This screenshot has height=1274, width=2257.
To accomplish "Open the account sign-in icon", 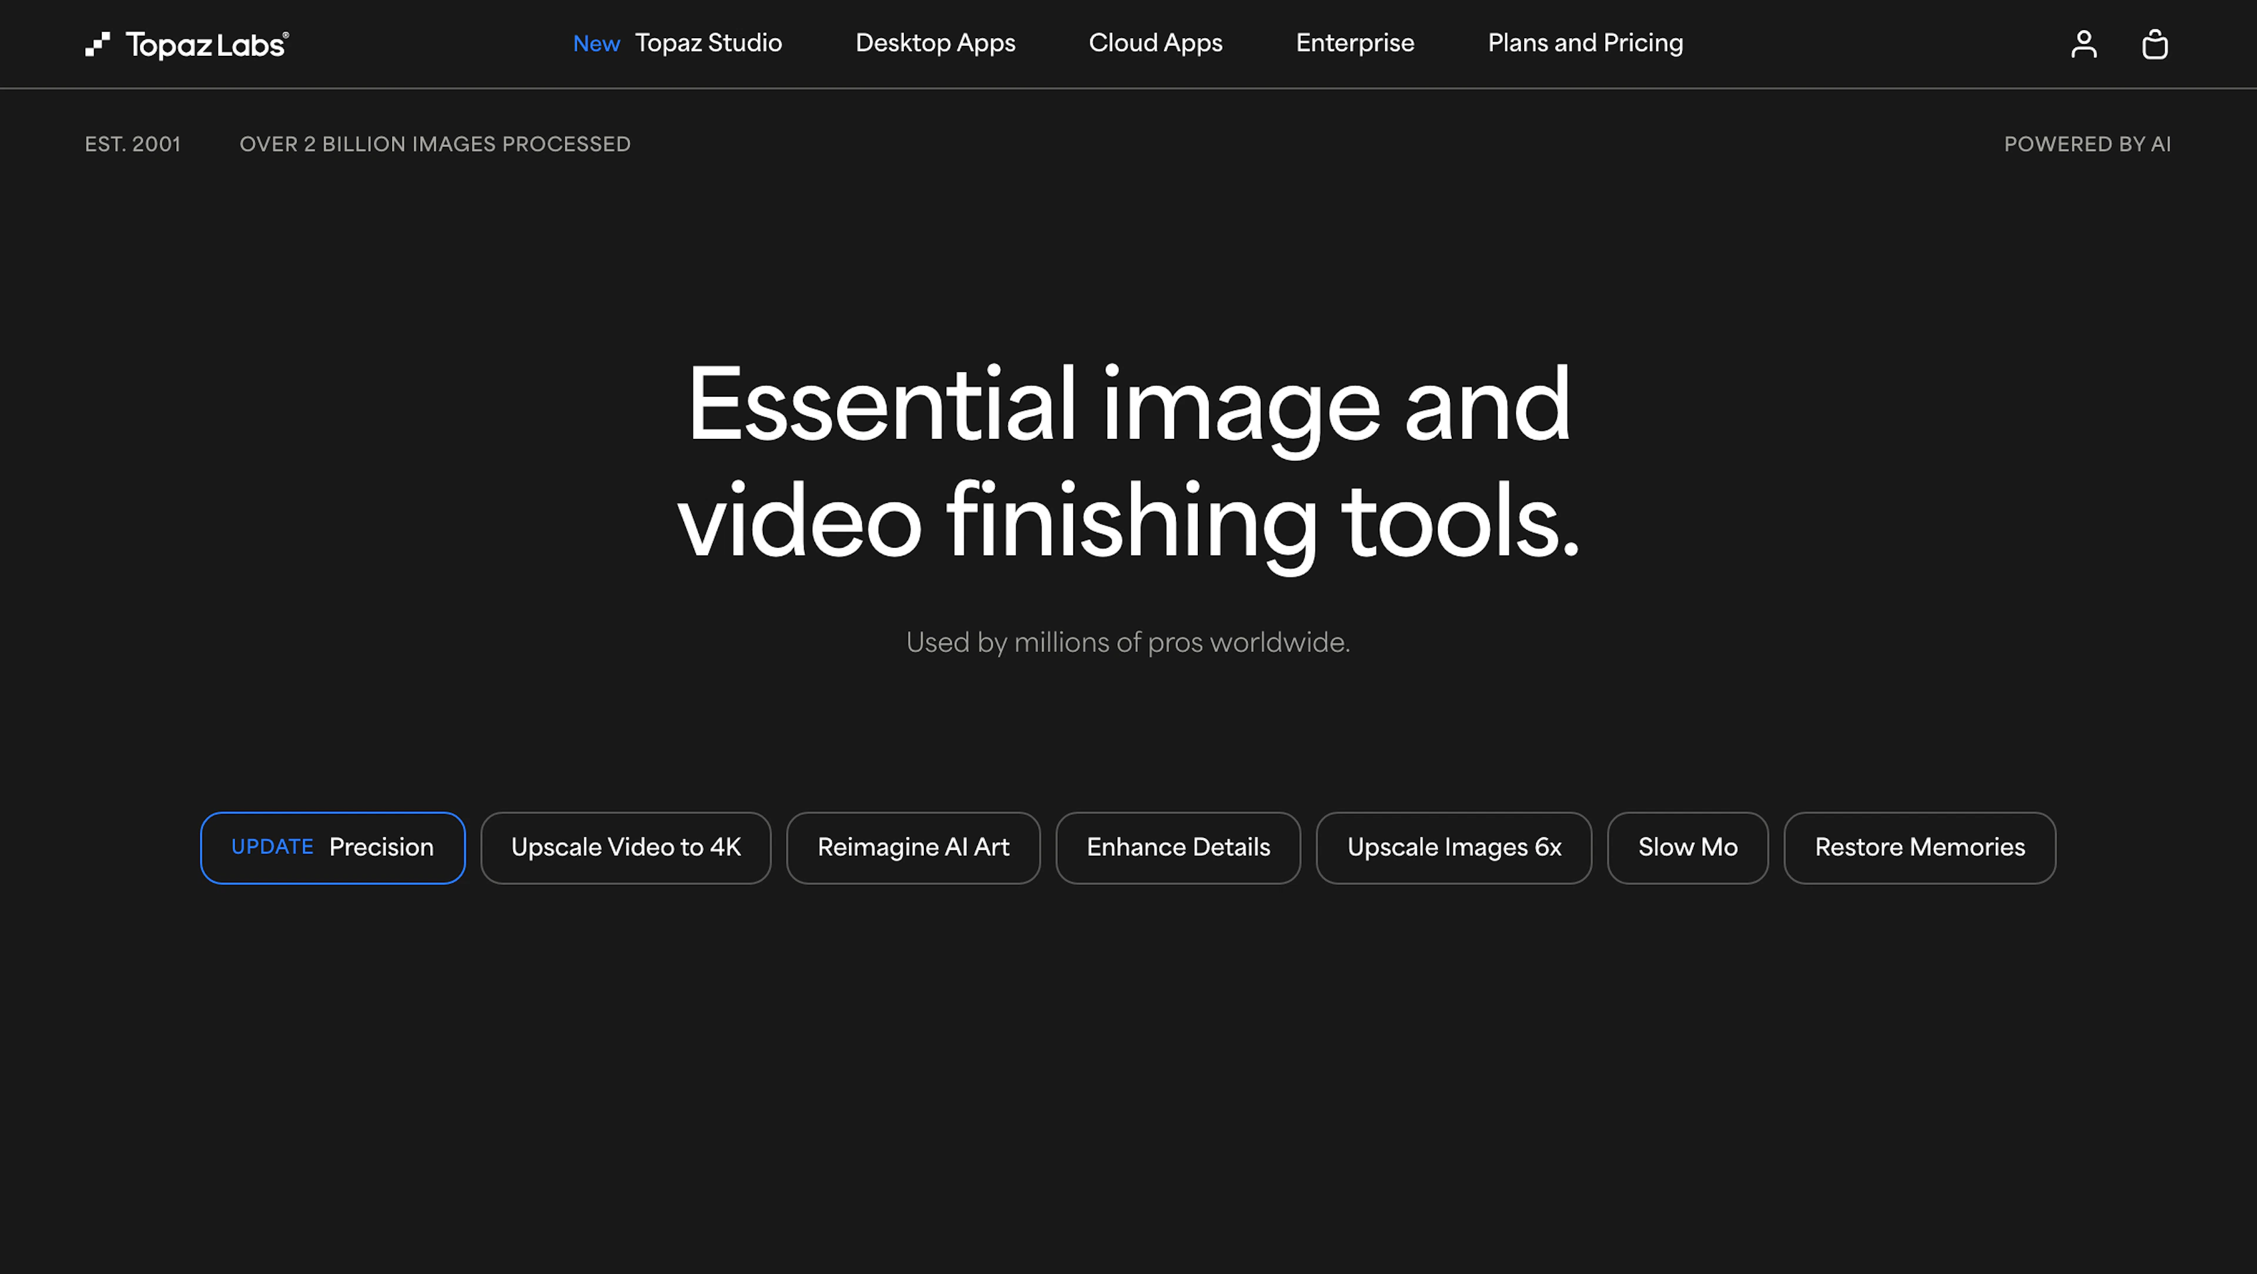I will click(x=2084, y=44).
